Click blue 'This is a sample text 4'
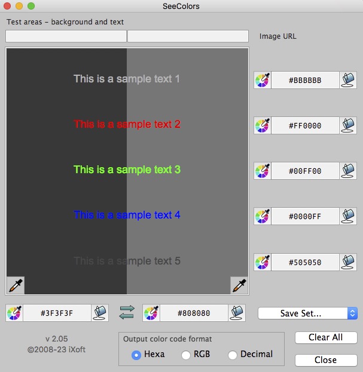The height and width of the screenshot is (372, 363). [127, 215]
